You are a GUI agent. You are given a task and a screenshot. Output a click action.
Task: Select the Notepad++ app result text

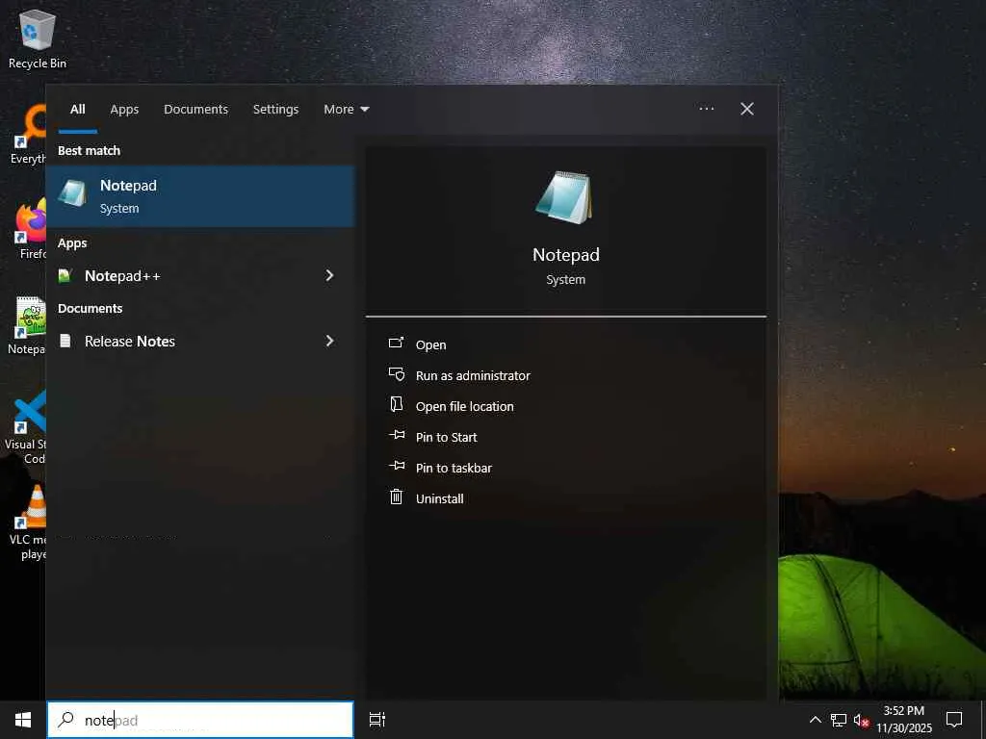(122, 276)
